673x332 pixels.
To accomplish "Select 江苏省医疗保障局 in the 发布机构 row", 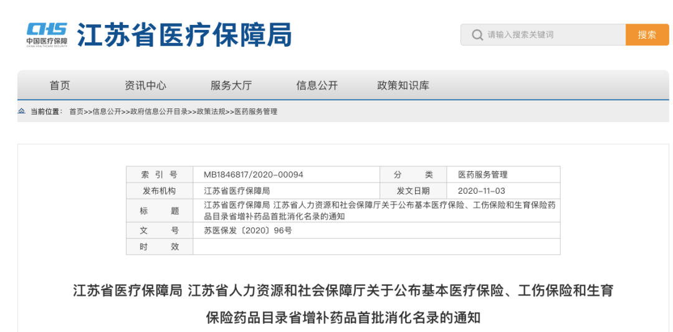I will click(x=237, y=191).
